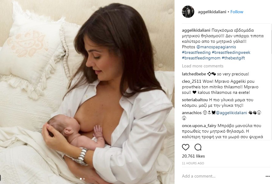
Task: View the 20,761 likes list
Action: [x=193, y=156]
